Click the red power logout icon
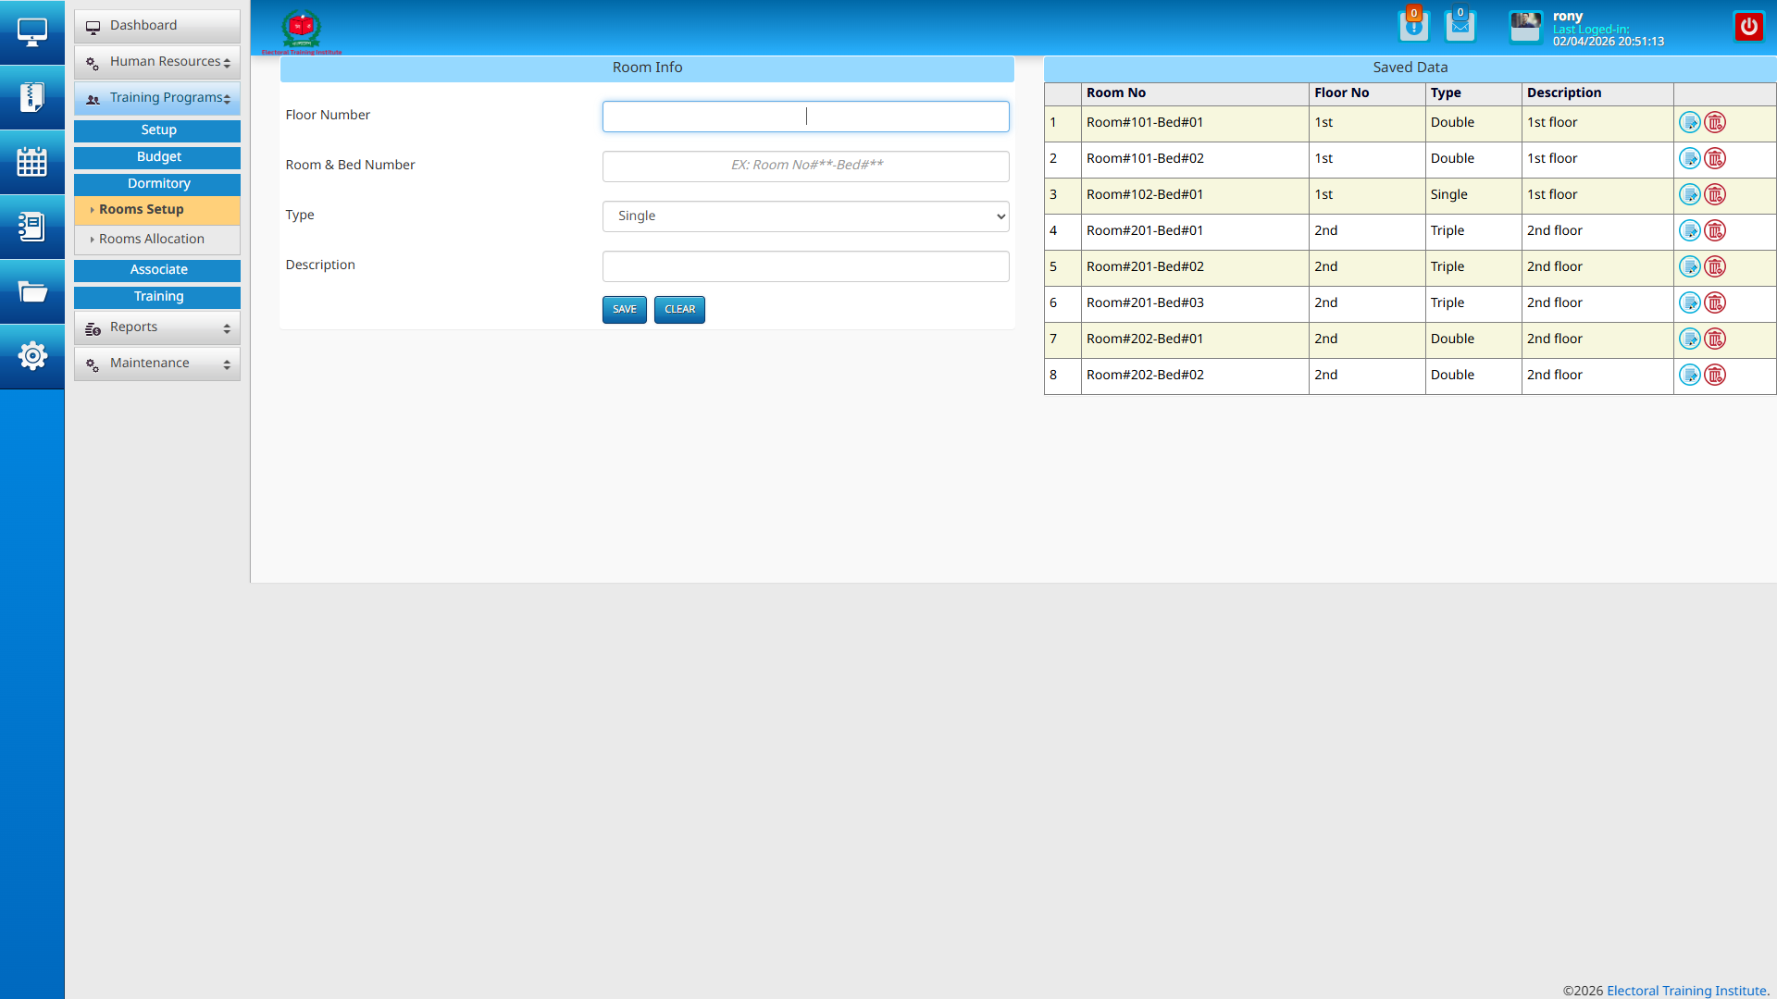This screenshot has width=1777, height=999. click(1748, 27)
